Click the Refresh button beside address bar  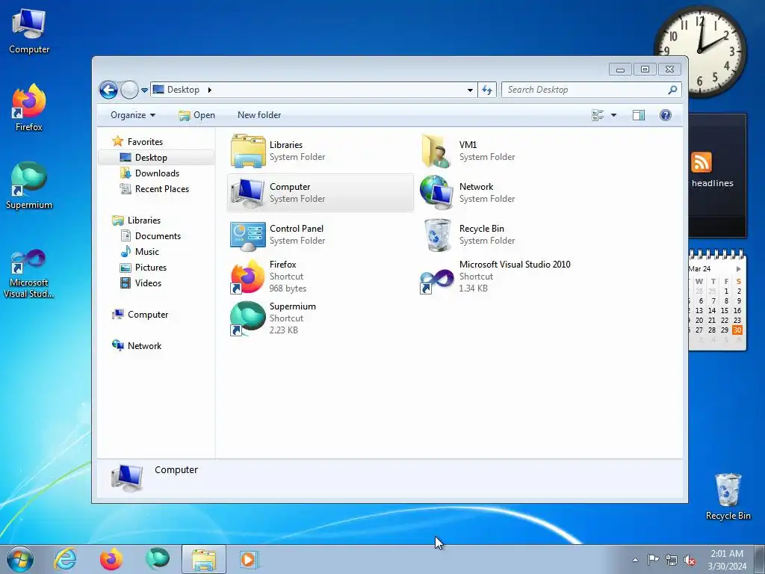[x=487, y=90]
